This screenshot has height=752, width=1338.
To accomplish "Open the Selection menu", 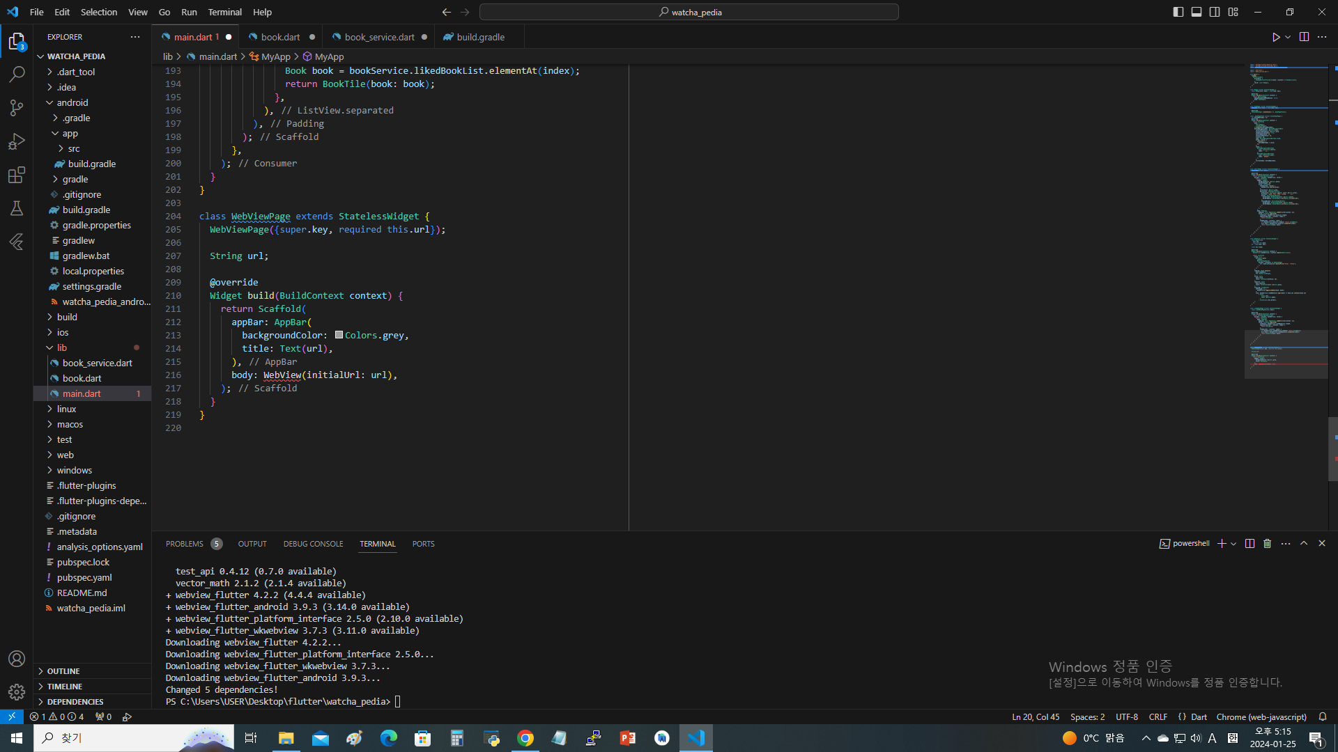I will point(98,12).
